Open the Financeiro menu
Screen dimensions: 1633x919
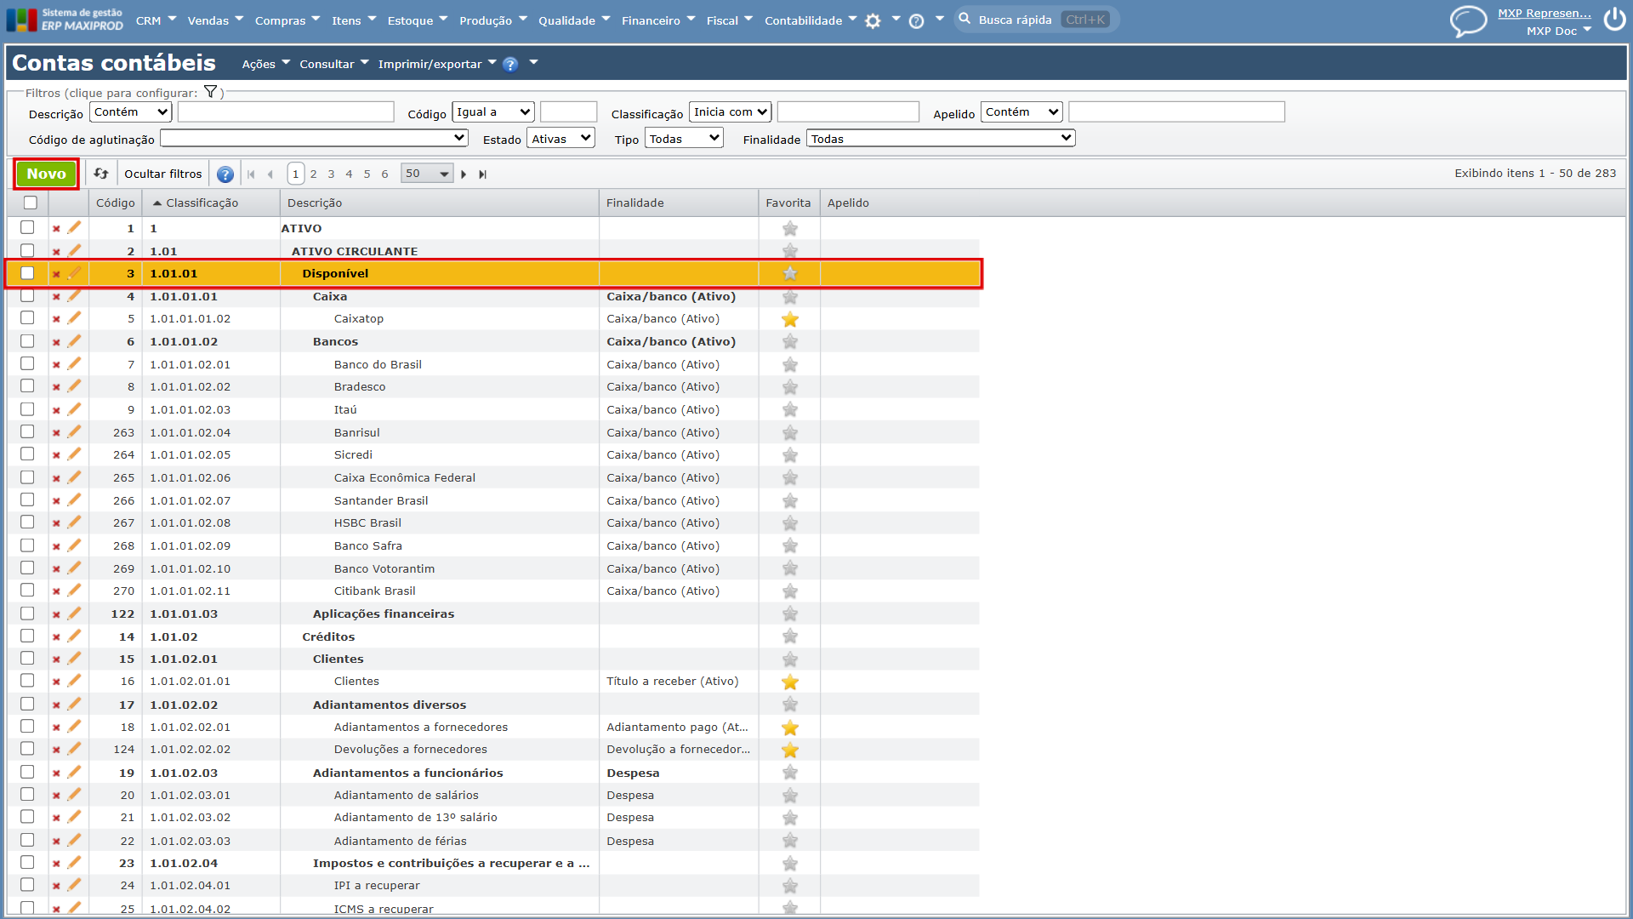pyautogui.click(x=657, y=20)
